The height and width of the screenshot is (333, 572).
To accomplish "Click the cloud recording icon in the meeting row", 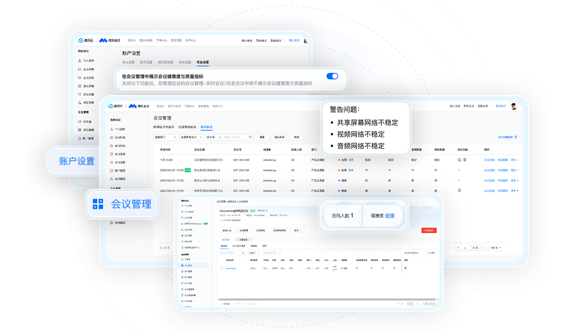I will 460,160.
